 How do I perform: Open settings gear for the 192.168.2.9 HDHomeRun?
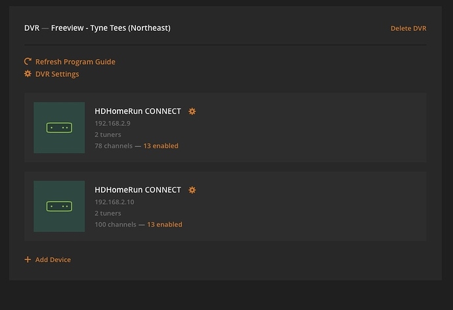[x=192, y=112]
